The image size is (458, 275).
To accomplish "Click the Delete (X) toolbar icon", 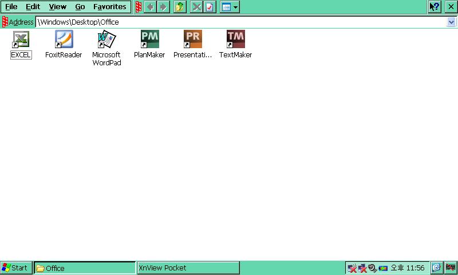I will (x=196, y=7).
